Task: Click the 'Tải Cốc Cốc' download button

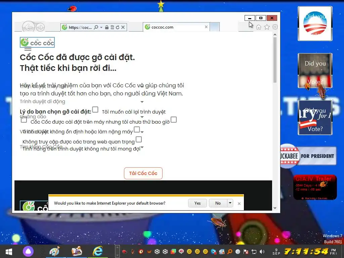Action: click(143, 173)
